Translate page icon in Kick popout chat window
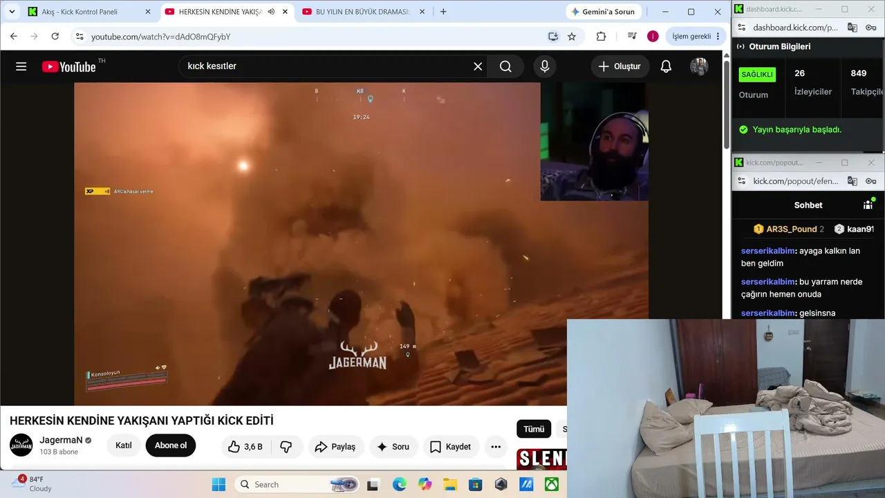The image size is (885, 498). 853,181
